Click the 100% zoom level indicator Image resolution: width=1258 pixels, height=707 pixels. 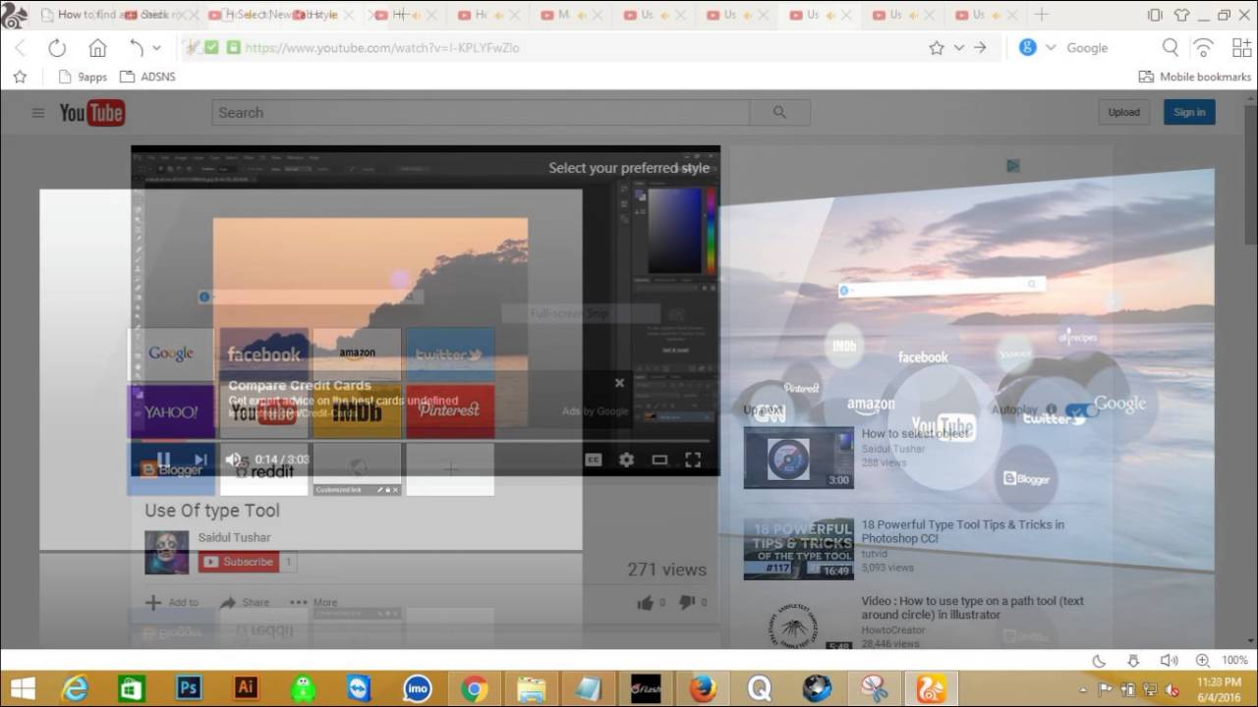tap(1234, 661)
